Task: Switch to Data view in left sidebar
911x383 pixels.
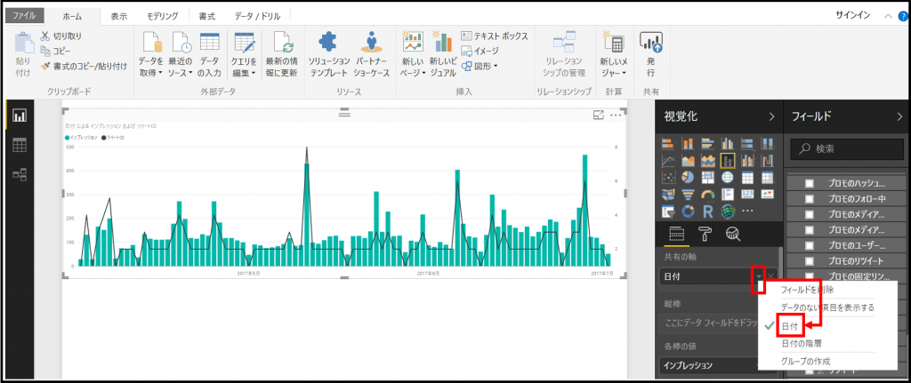Action: click(19, 145)
